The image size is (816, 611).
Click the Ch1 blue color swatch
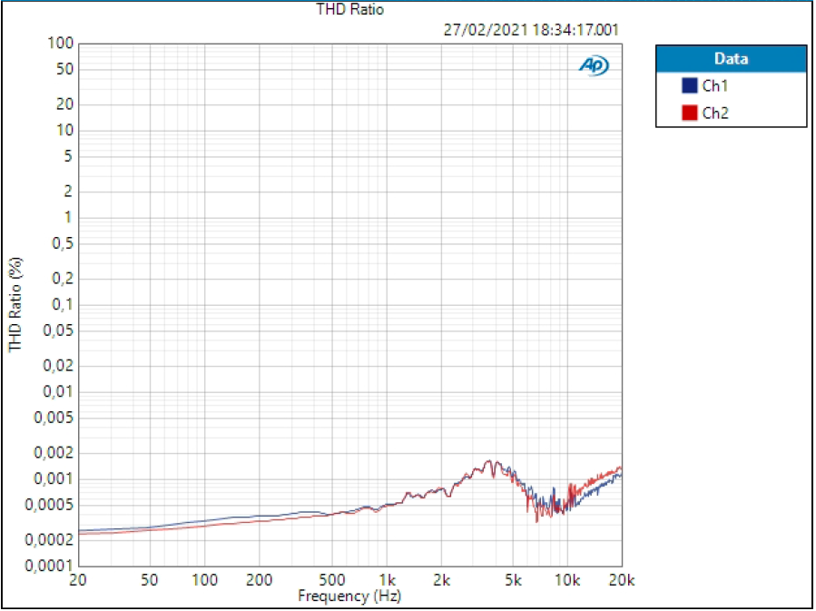point(689,85)
